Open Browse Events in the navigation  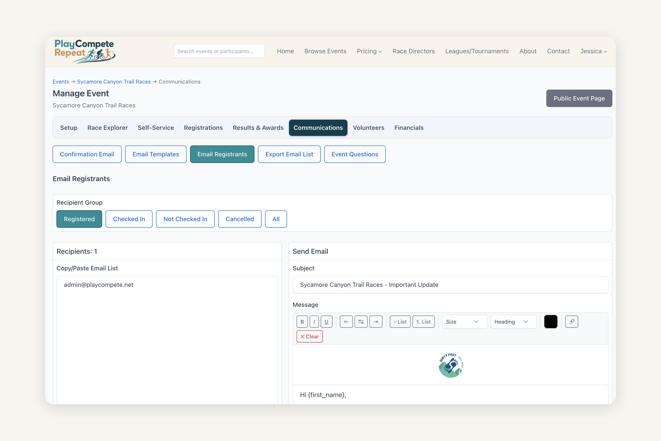pyautogui.click(x=325, y=51)
